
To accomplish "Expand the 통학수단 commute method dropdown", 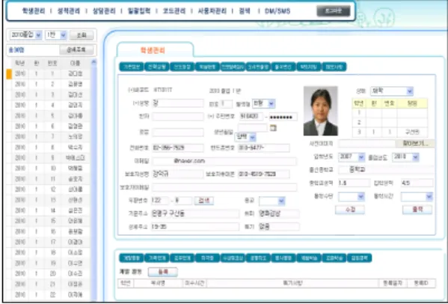I will pos(352,197).
